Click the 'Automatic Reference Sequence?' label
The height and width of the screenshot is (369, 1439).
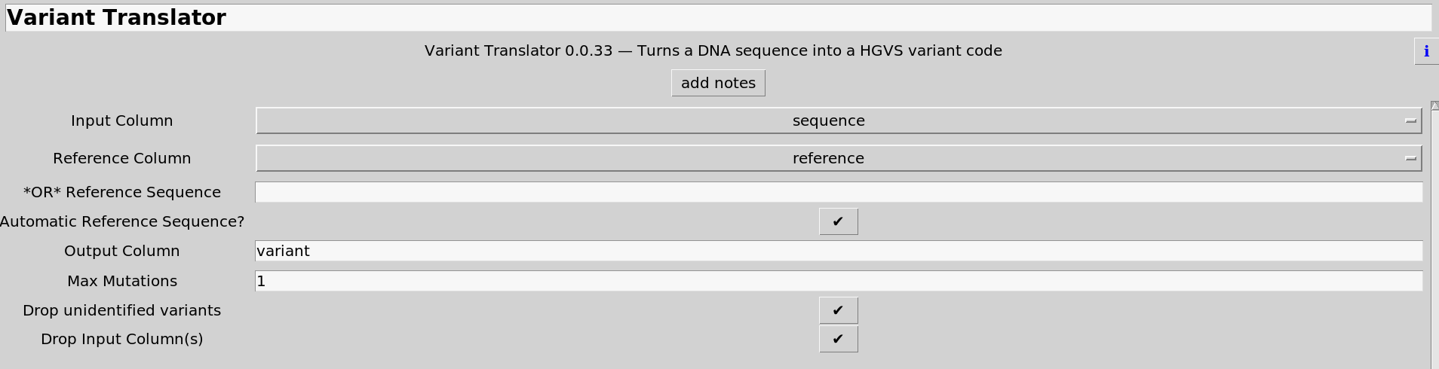point(122,221)
